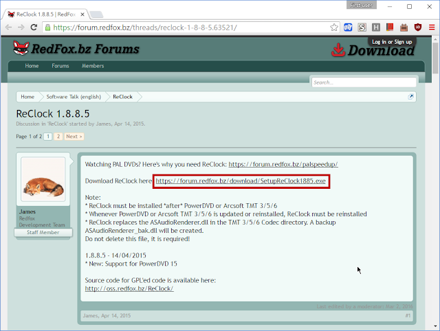Go to the Next > page
440x331 pixels.
coord(74,137)
